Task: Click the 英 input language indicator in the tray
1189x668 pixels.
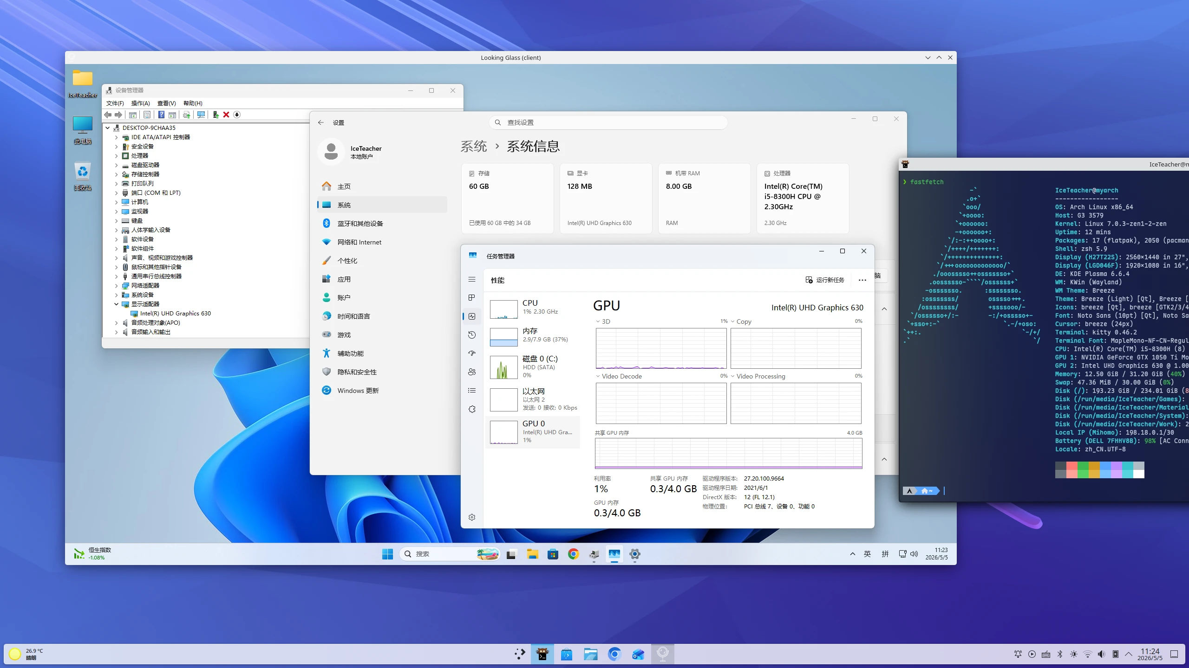Action: click(867, 554)
